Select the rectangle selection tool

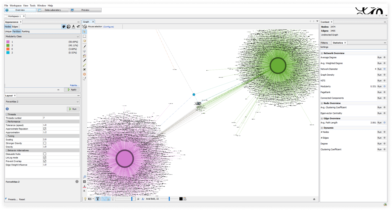[x=85, y=36]
